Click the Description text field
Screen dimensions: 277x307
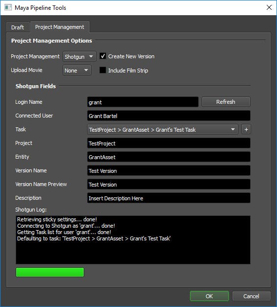click(169, 198)
